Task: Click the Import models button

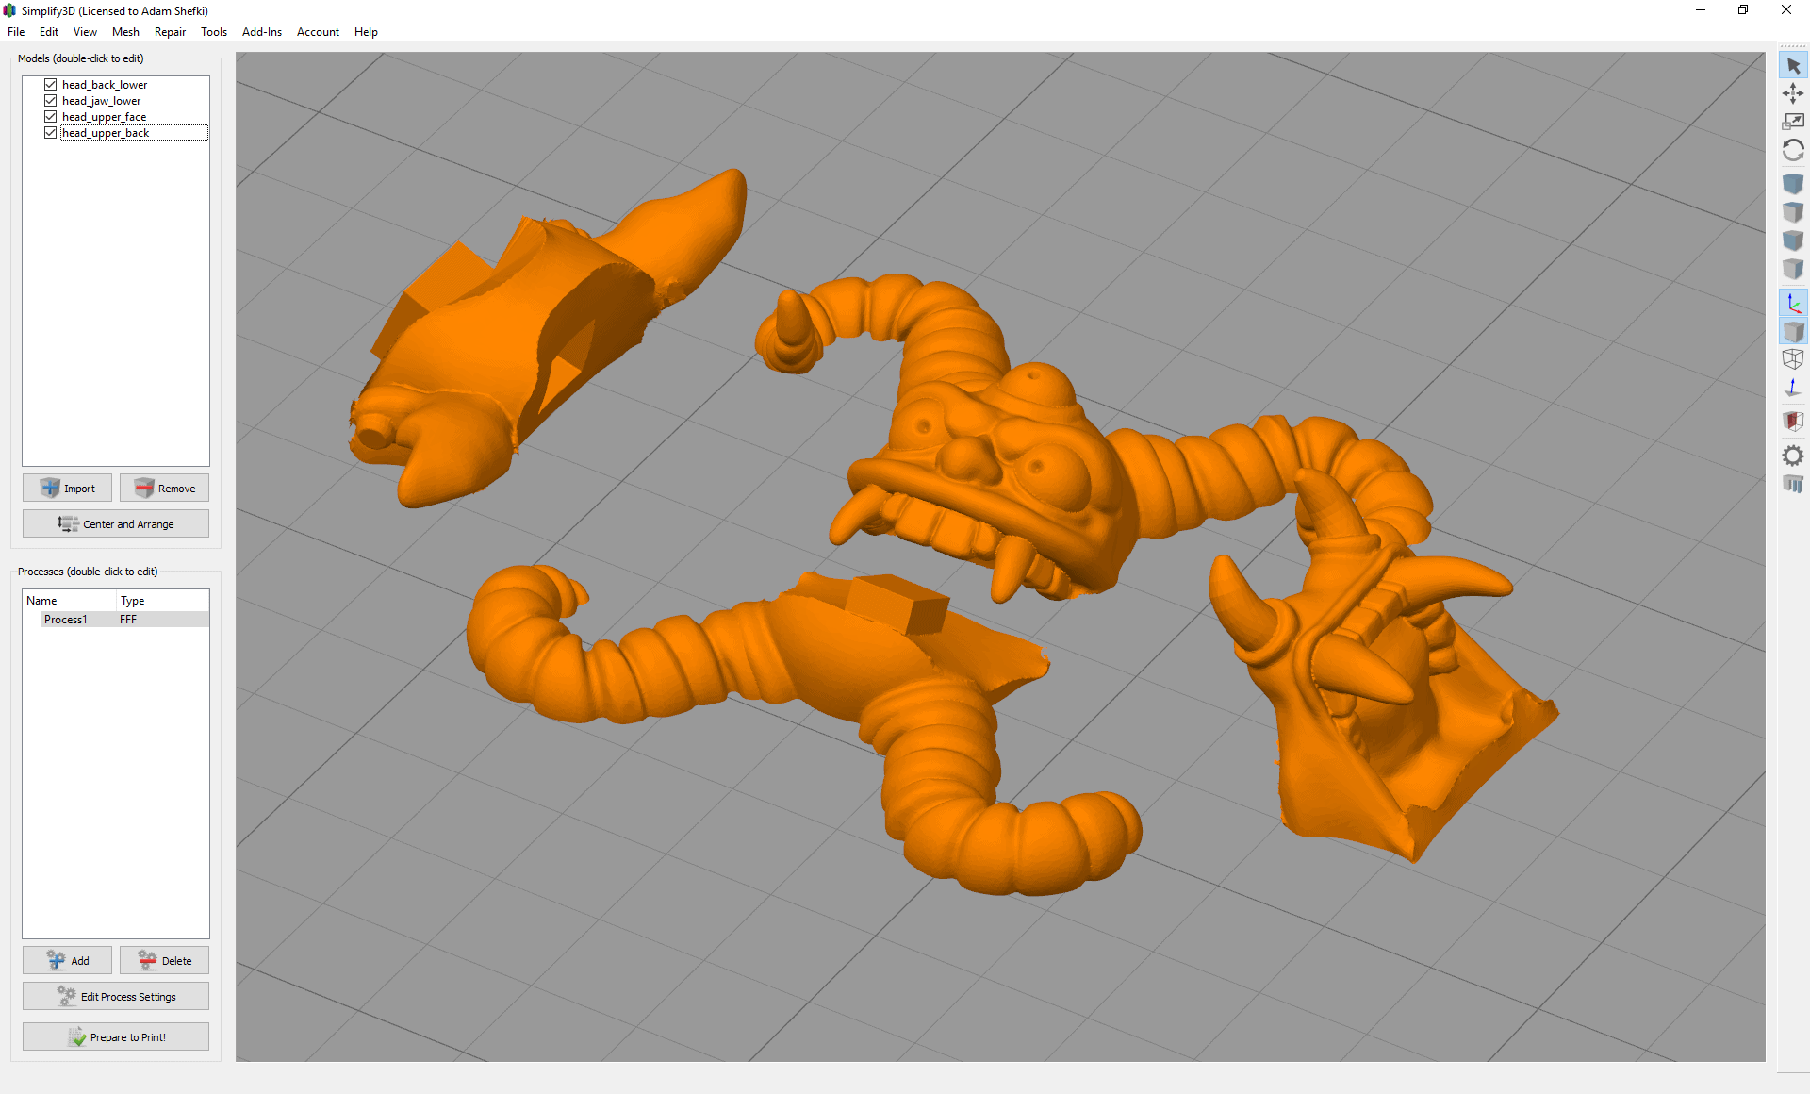Action: pyautogui.click(x=67, y=488)
